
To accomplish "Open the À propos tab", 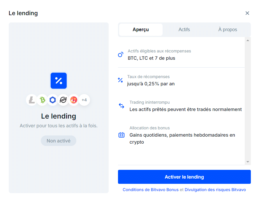I will tap(228, 29).
